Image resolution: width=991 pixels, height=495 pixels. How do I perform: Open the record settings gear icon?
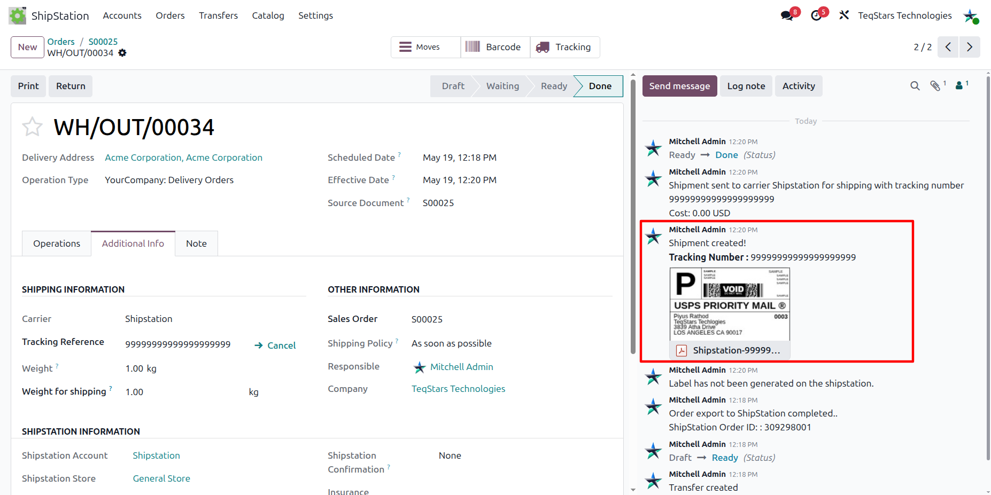[122, 53]
